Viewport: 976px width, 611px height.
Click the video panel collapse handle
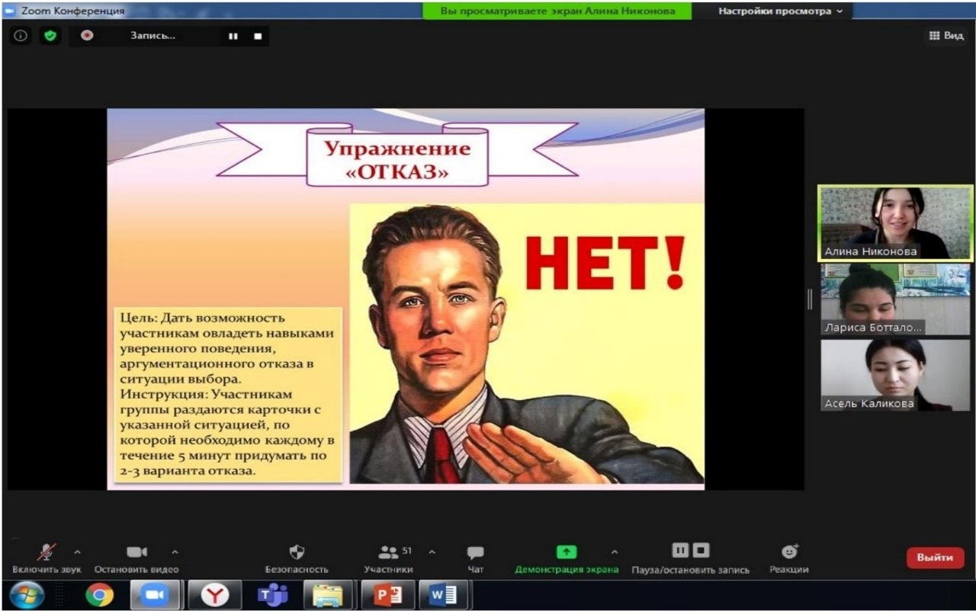click(x=810, y=299)
